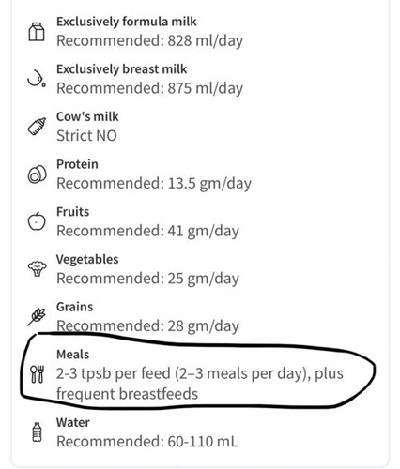
Task: Click the wheat icon beside Grains
Action: (x=37, y=317)
